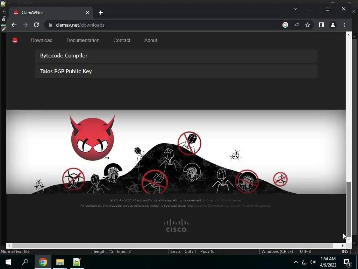Open Windows taskbar search
The width and height of the screenshot is (358, 269).
click(x=25, y=262)
